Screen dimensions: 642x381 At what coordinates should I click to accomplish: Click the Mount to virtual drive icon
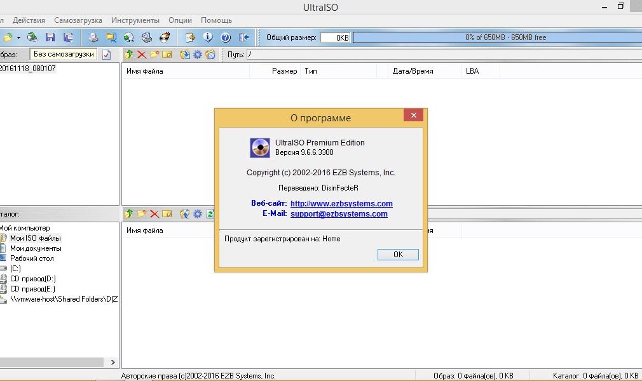click(147, 37)
